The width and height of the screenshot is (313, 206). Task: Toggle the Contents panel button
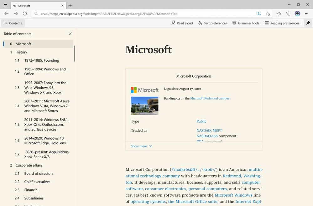13,23
